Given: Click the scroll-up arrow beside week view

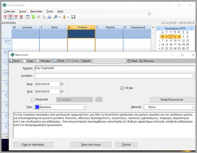Looking at the screenshot, I should pos(153,27).
